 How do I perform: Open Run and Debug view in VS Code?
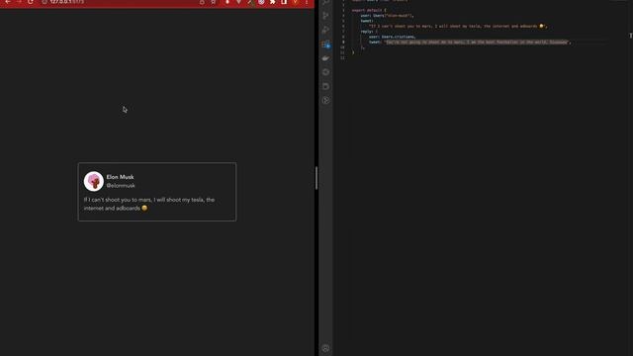click(x=325, y=30)
